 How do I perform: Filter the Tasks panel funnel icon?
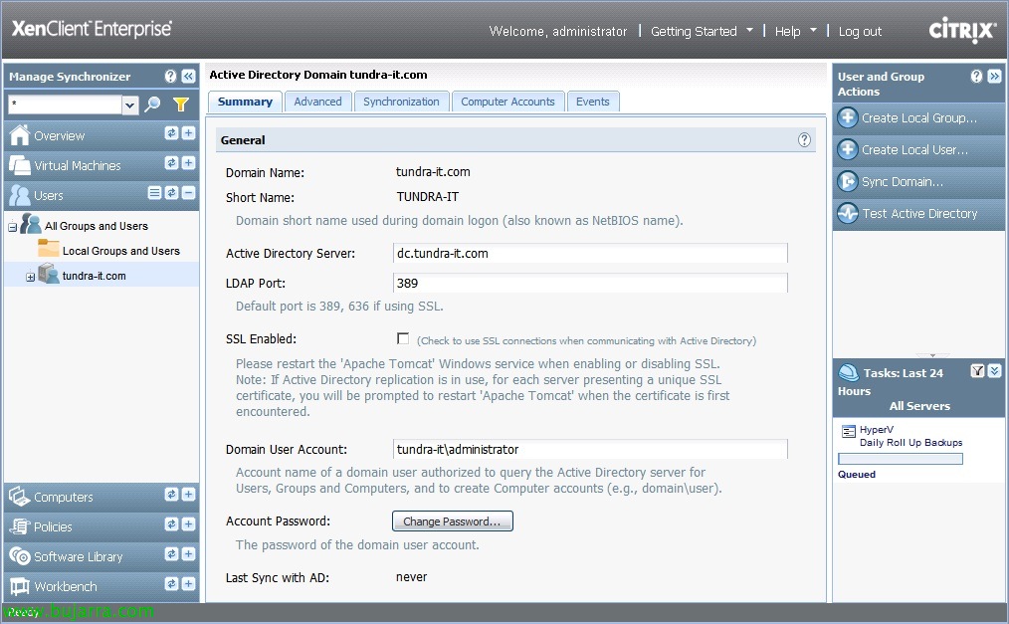click(x=977, y=370)
